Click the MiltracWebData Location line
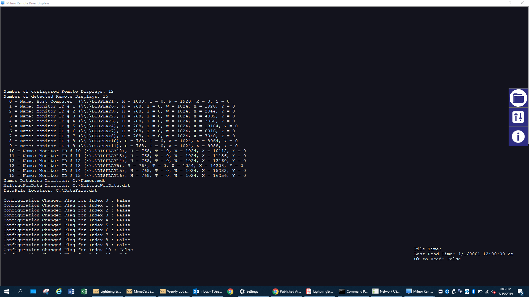 click(67, 185)
